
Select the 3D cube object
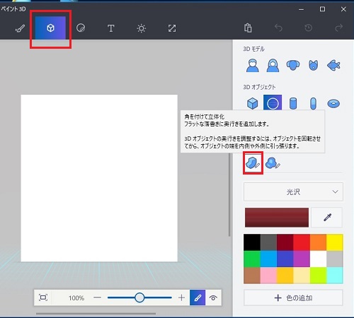pos(252,103)
